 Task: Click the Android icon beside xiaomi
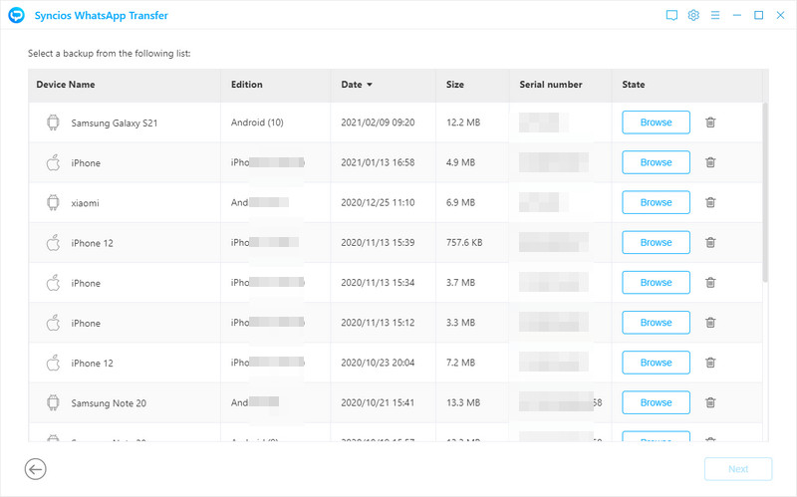click(53, 202)
